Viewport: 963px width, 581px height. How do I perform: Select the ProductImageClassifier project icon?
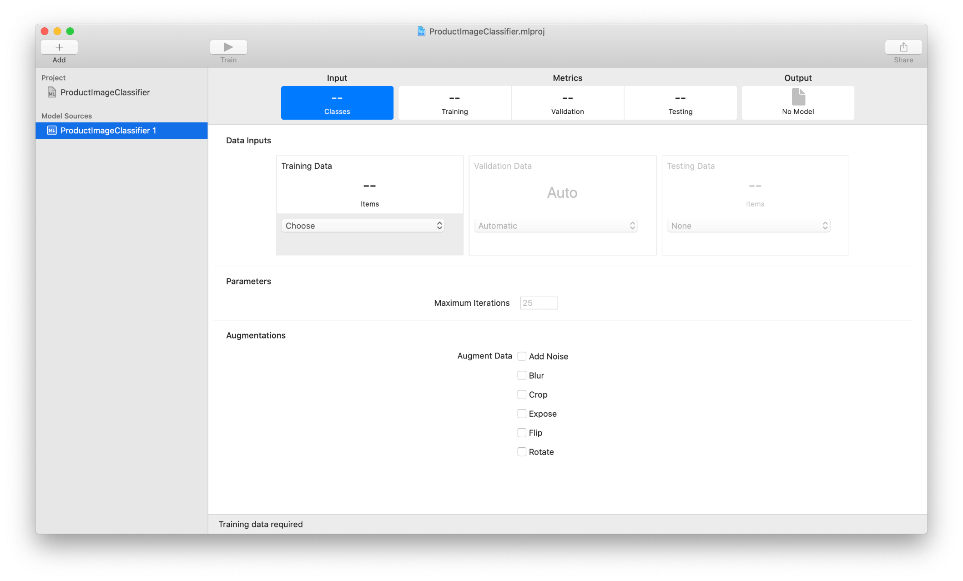coord(51,92)
